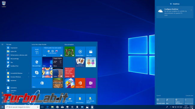Screen dimensions: 195x109
Task: Open the weather tile for Roma
Action: click(58, 62)
